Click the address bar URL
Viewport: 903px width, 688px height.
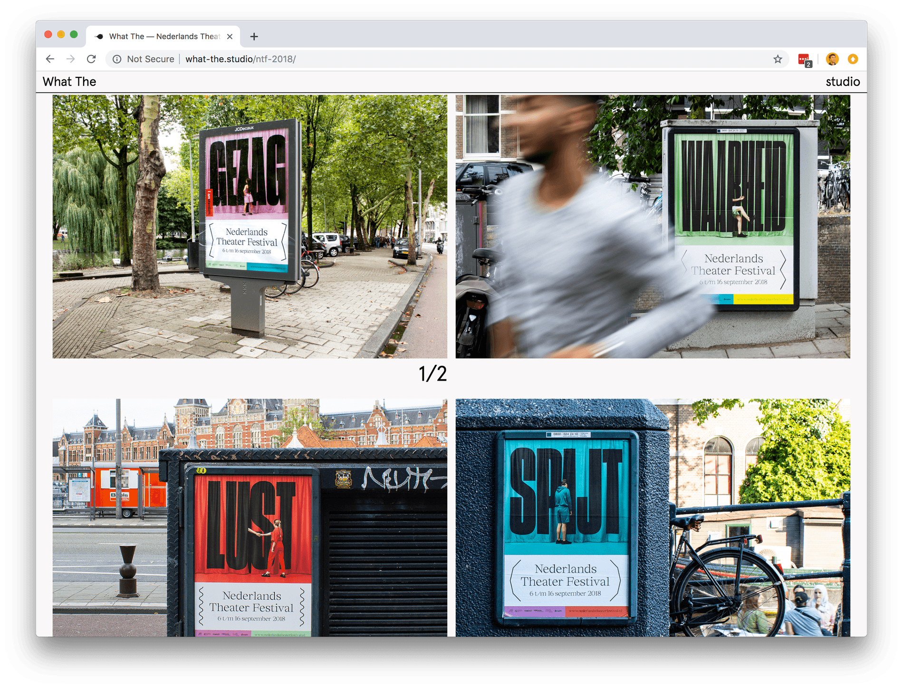point(240,59)
